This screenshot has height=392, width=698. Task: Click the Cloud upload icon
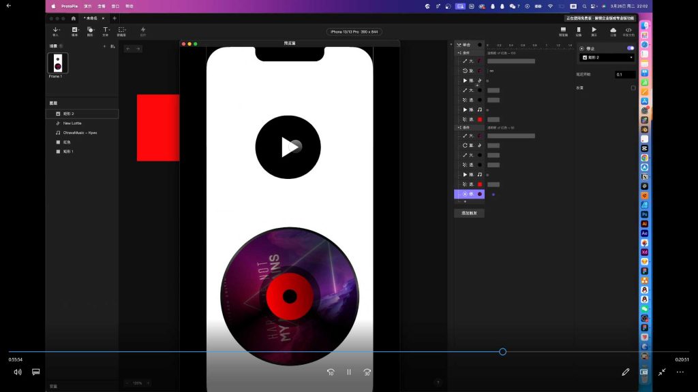point(613,31)
